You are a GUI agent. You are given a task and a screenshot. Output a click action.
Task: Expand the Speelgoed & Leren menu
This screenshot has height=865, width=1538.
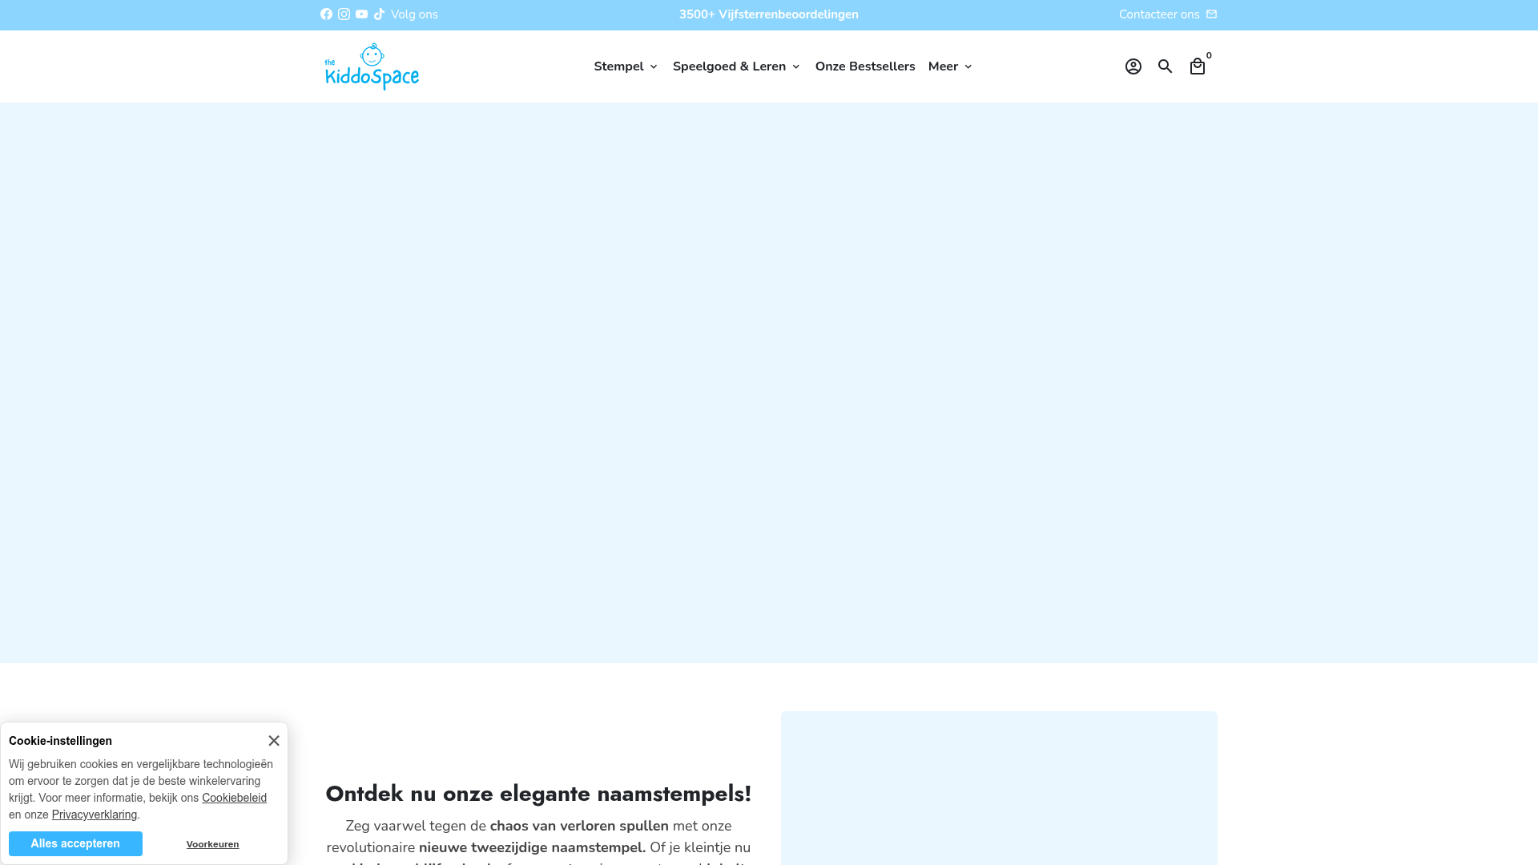coord(736,66)
